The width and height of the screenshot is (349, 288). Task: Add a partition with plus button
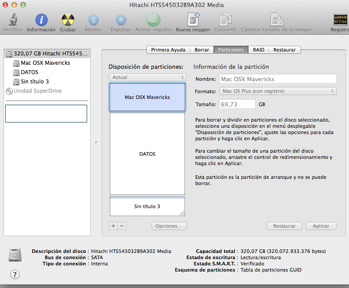[113, 226]
